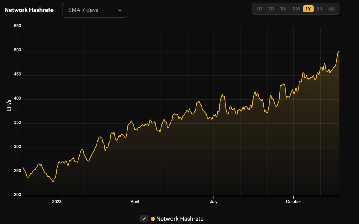
Task: Select the 3M time range
Action: pos(296,9)
